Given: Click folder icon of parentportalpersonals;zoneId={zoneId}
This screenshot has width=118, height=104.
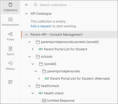Looking at the screenshot, I should [38, 42].
